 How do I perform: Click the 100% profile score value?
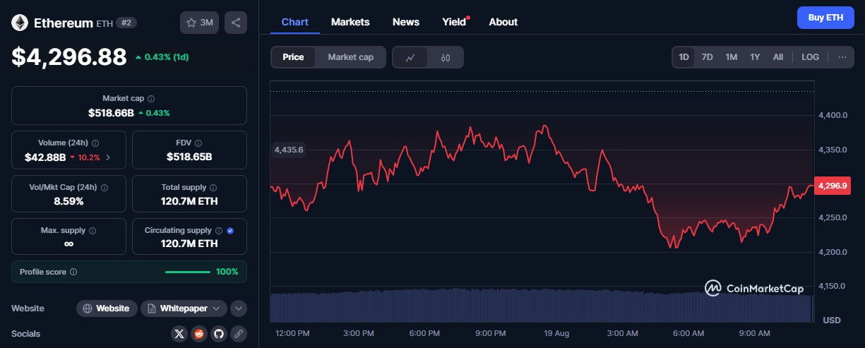coord(227,272)
